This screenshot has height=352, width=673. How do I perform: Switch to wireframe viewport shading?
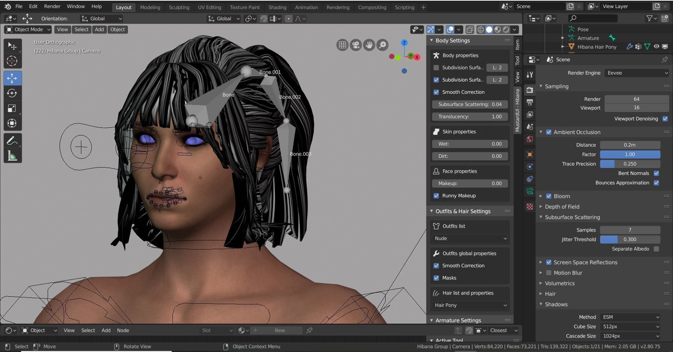tap(481, 30)
